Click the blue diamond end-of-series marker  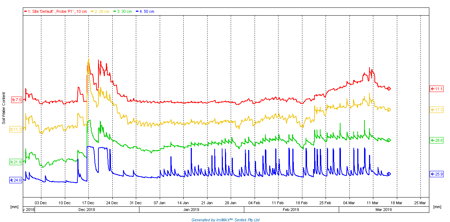tap(389, 174)
